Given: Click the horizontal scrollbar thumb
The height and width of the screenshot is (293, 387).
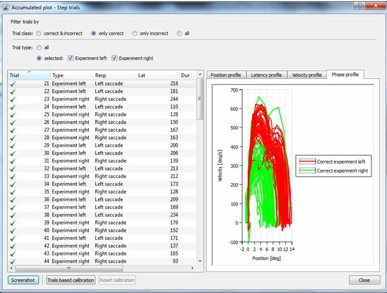Looking at the screenshot, I should pos(69,268).
